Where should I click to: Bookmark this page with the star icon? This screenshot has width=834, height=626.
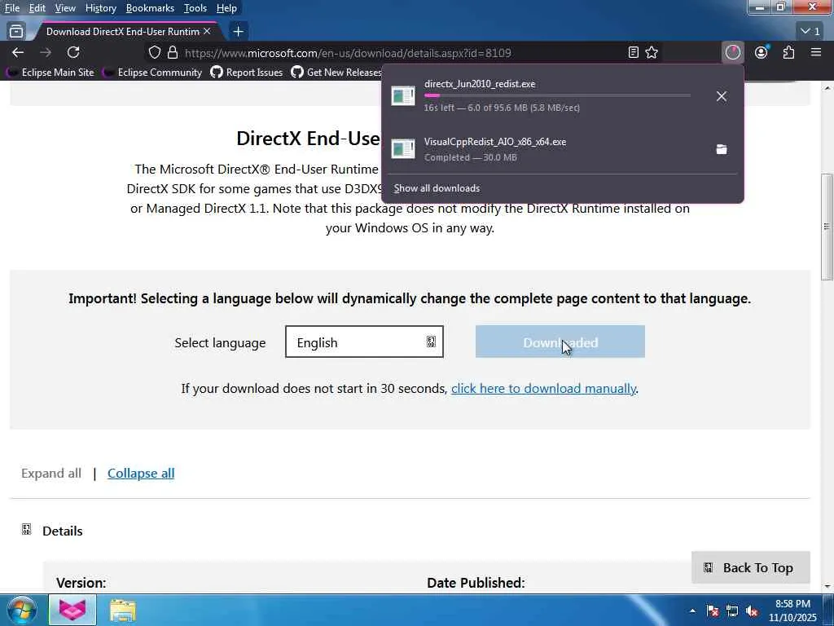coord(652,53)
